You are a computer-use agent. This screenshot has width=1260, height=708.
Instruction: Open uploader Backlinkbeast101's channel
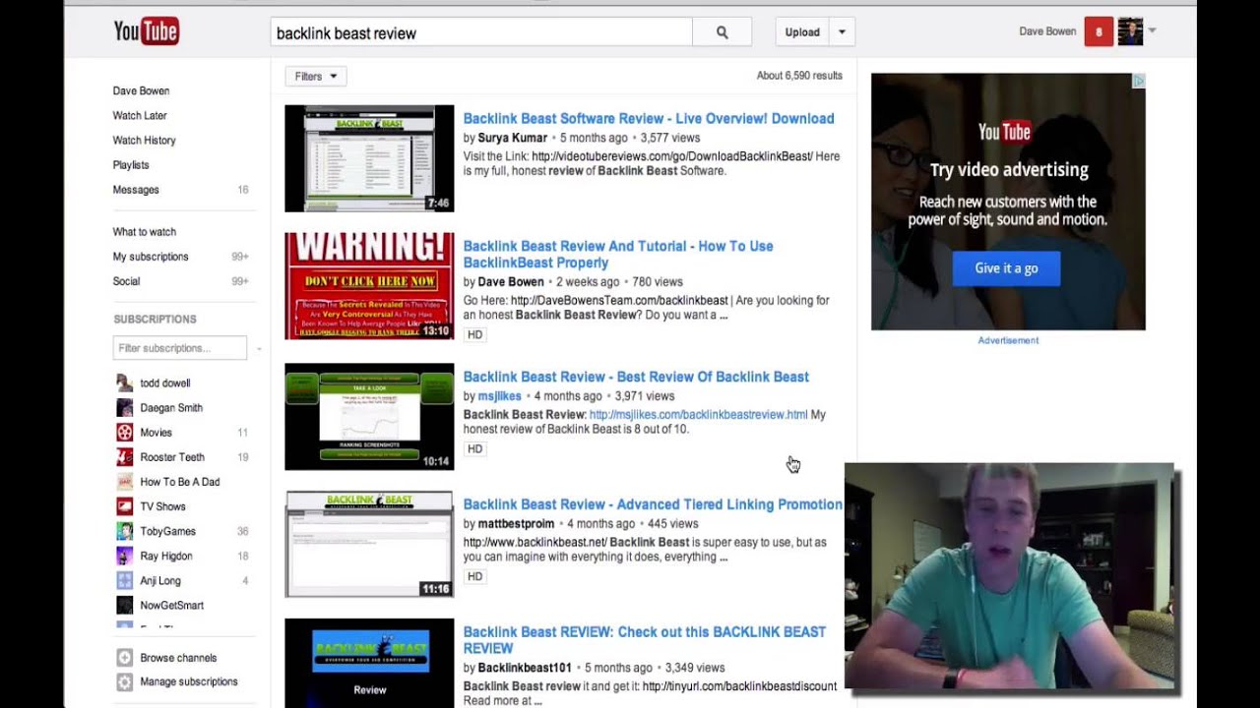tap(525, 668)
